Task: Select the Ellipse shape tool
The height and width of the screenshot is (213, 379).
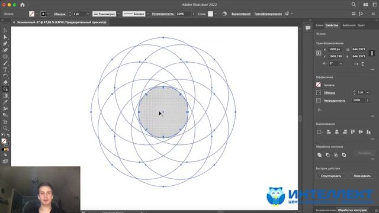Action: (x=5, y=57)
